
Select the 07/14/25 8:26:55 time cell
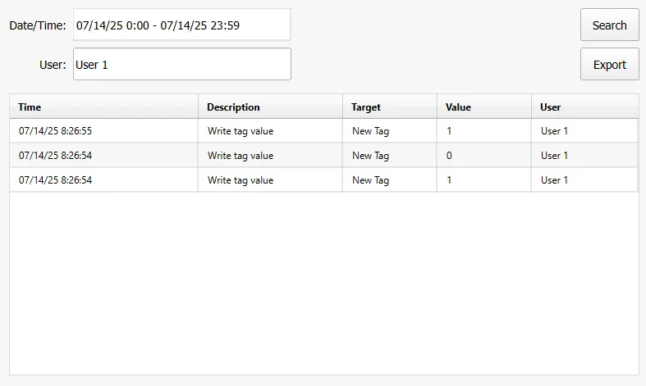pyautogui.click(x=56, y=131)
